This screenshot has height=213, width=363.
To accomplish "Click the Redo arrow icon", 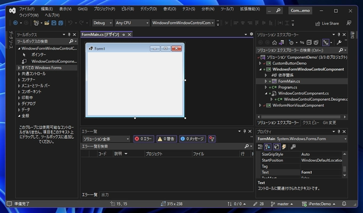I will 82,23.
